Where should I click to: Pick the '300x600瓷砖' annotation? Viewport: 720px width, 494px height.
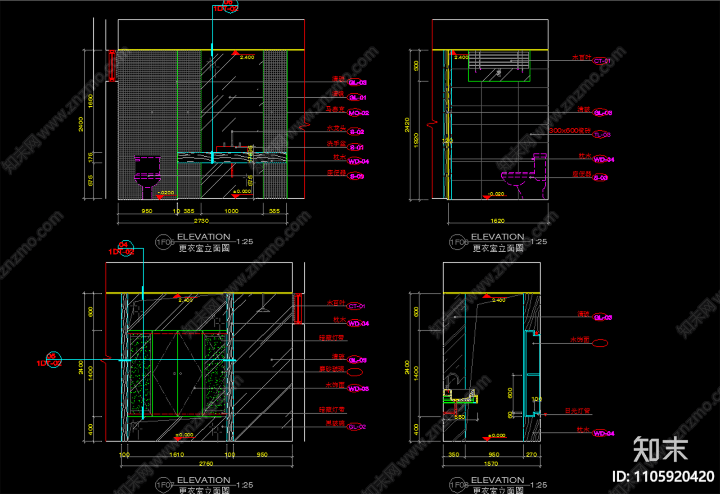(570, 131)
